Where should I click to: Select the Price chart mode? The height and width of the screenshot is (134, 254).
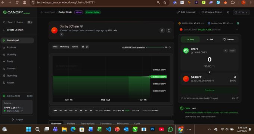55,47
